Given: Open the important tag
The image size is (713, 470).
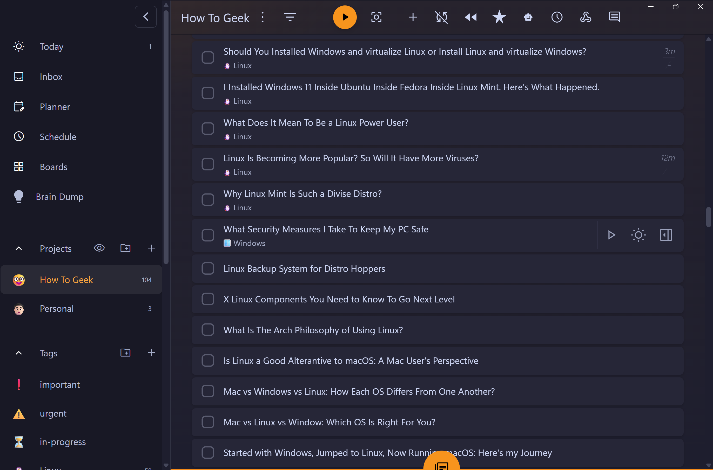Looking at the screenshot, I should pos(81,385).
